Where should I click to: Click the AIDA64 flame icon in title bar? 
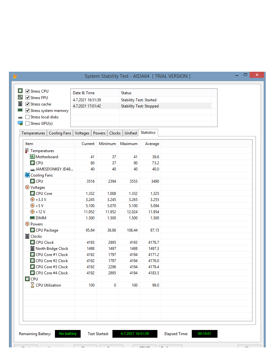coord(15,76)
